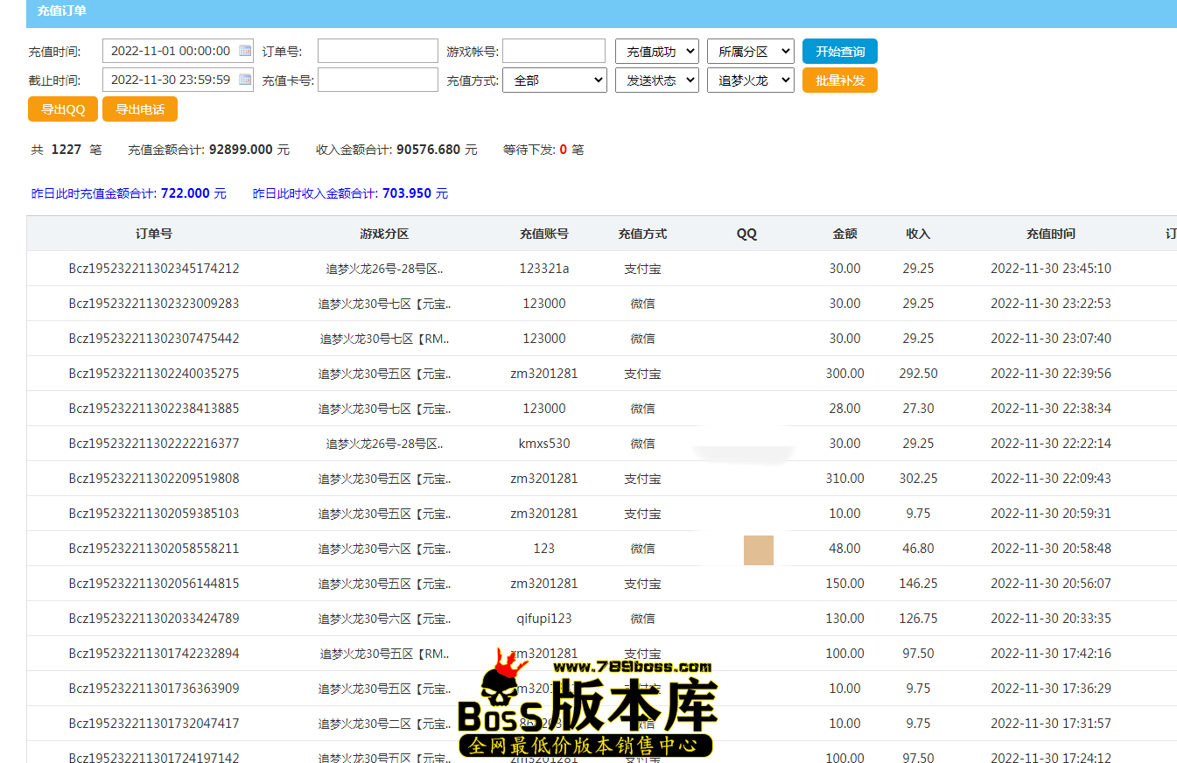The height and width of the screenshot is (763, 1177).
Task: Select order Bcz19523221130234517421​2 row
Action: (x=154, y=269)
